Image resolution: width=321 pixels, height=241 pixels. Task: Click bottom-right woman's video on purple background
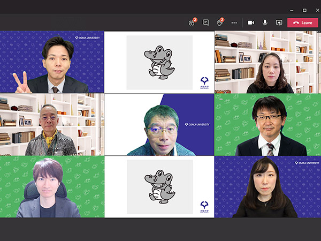tap(267, 186)
